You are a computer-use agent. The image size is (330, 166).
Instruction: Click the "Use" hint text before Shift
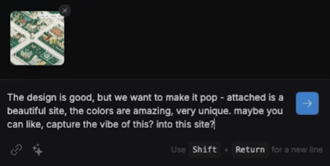pyautogui.click(x=179, y=150)
